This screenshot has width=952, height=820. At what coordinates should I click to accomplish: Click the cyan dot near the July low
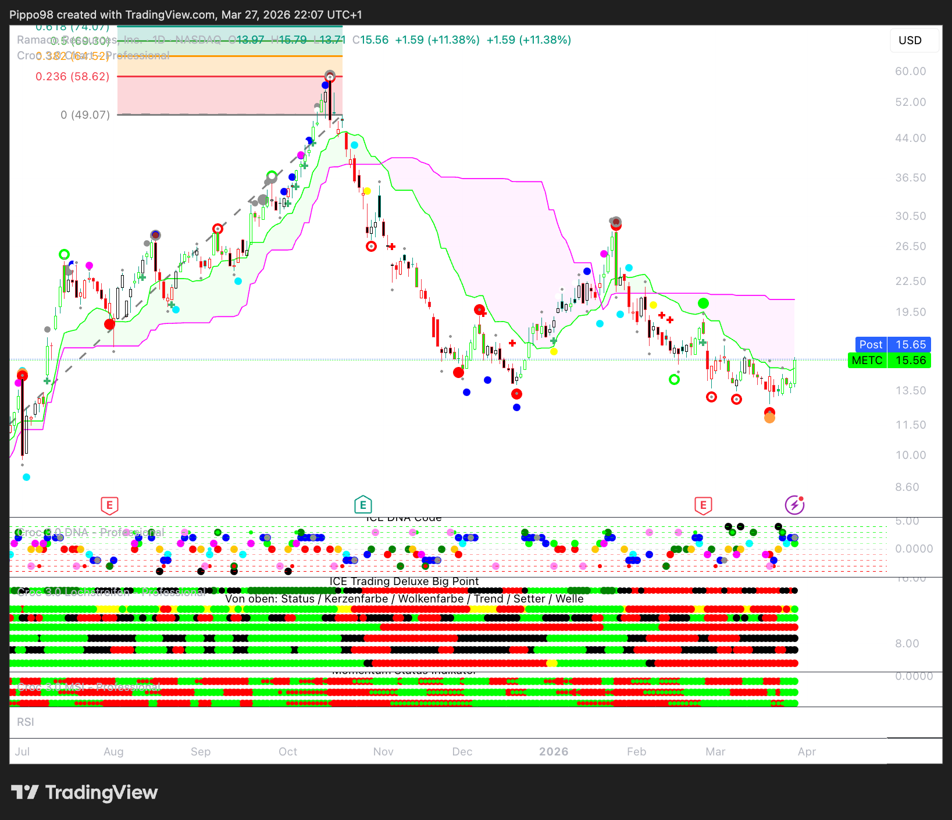[x=26, y=477]
